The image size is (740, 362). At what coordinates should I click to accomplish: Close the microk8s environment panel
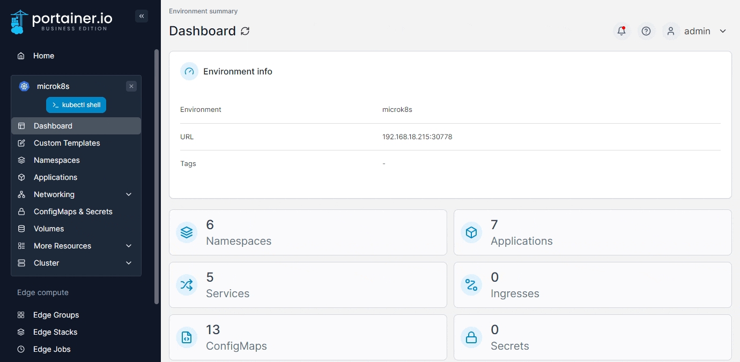click(131, 86)
